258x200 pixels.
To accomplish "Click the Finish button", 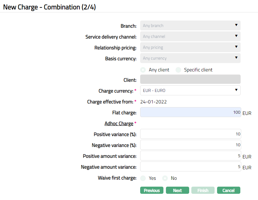I will coord(203,190).
